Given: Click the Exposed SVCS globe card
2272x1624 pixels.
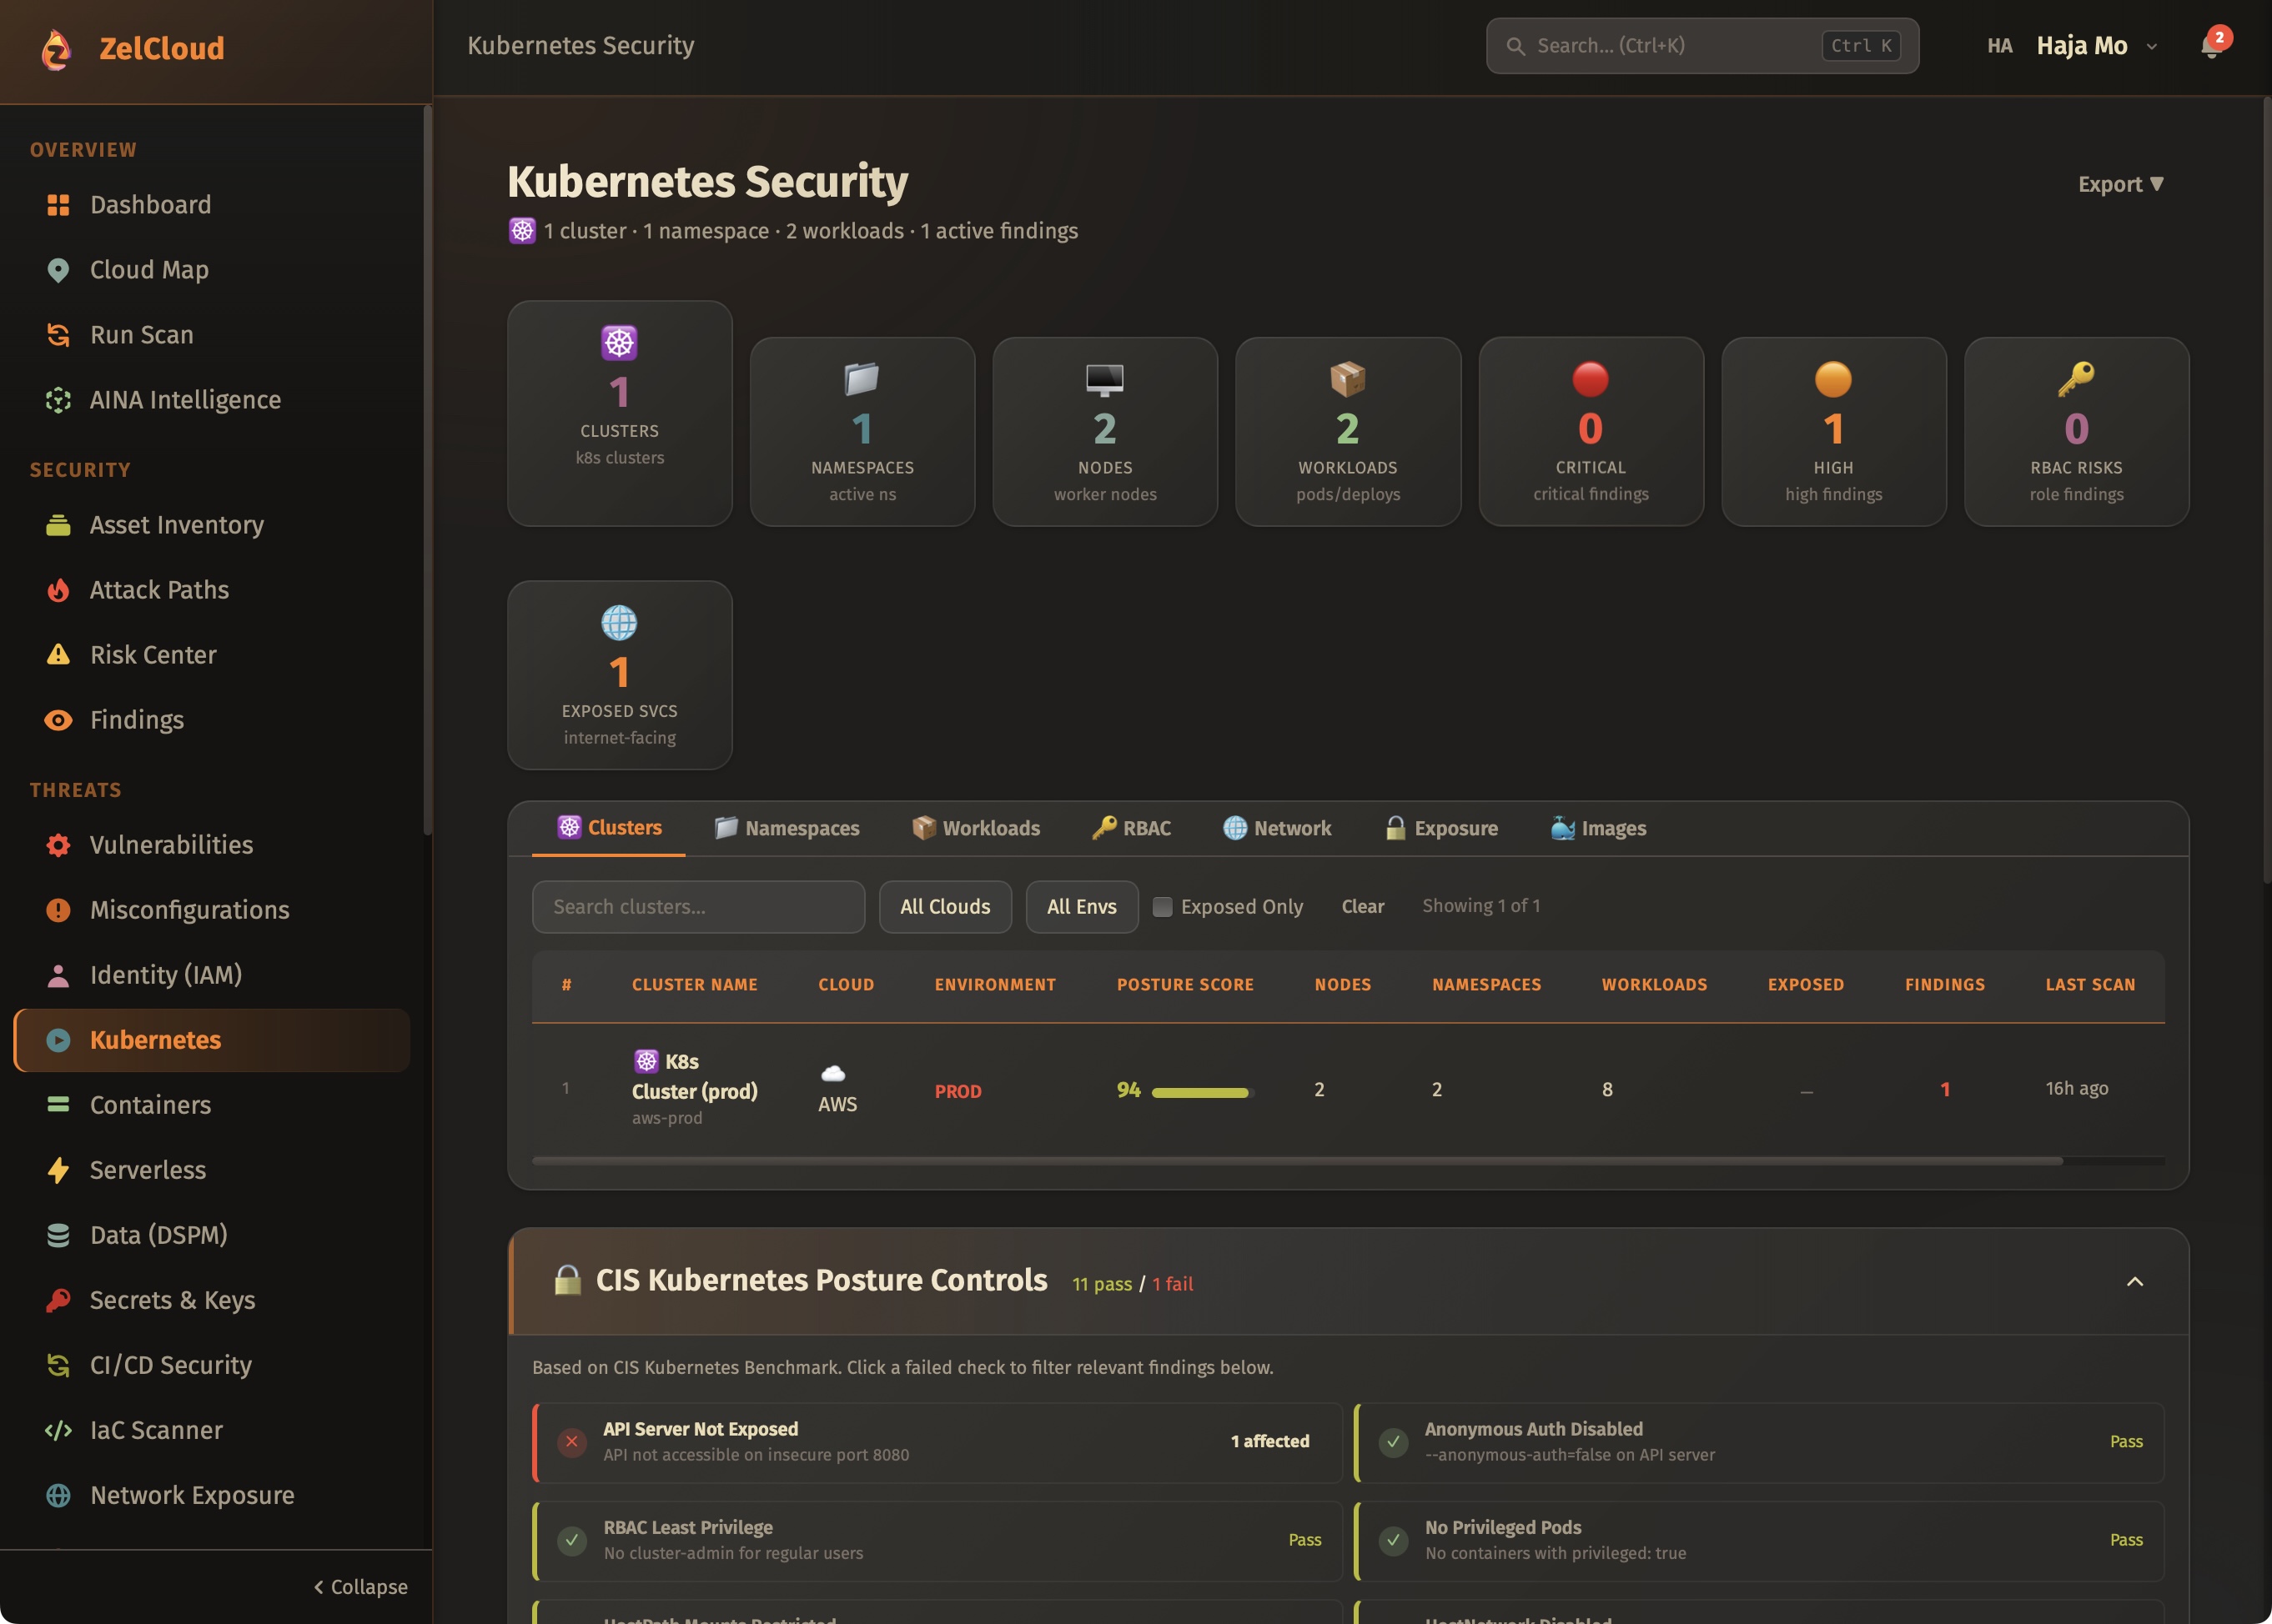Looking at the screenshot, I should point(619,675).
